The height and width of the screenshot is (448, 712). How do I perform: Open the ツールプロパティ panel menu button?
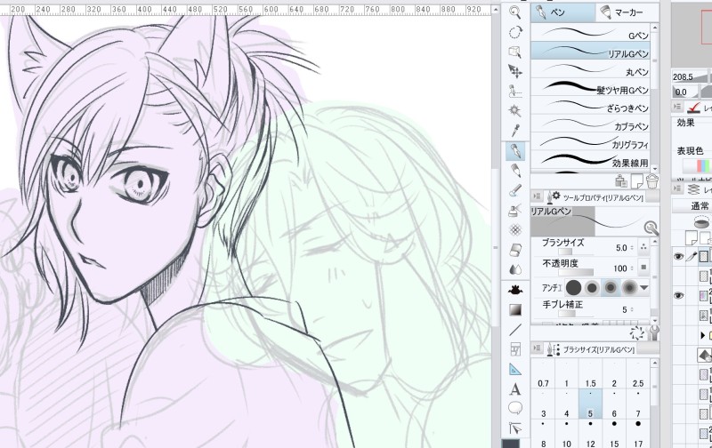click(537, 196)
